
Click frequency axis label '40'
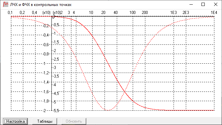(115, 13)
